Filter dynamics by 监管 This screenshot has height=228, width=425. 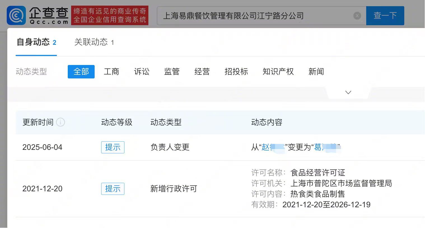172,72
